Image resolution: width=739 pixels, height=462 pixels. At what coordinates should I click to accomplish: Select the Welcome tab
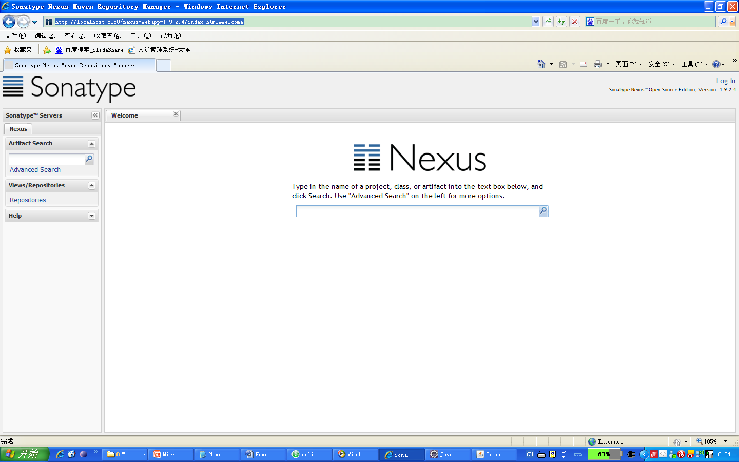142,115
